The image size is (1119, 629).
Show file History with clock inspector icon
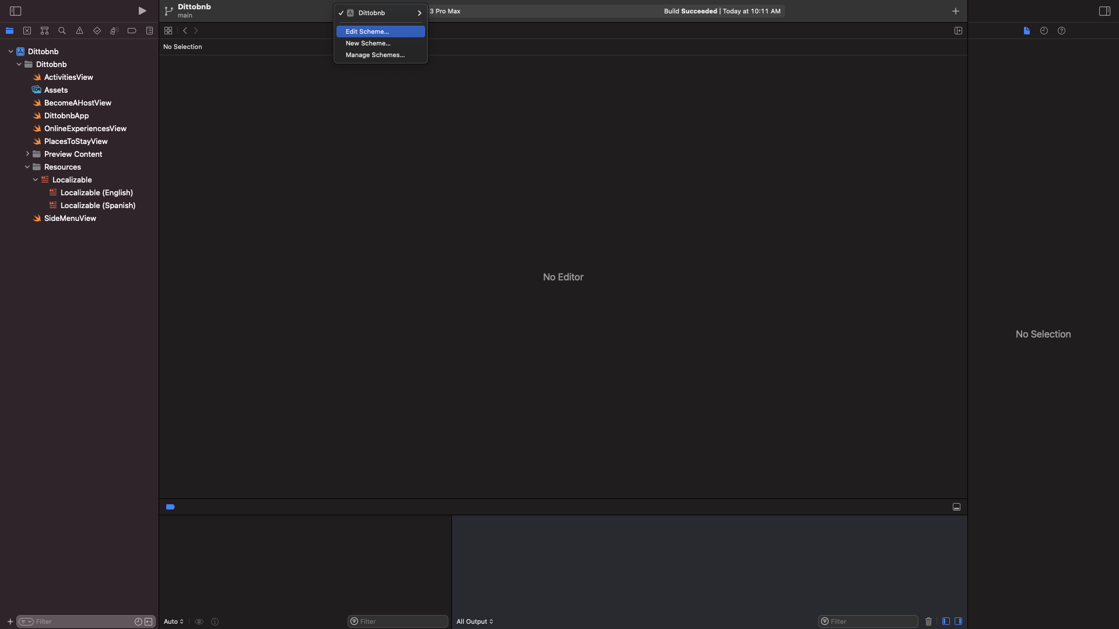(1044, 30)
